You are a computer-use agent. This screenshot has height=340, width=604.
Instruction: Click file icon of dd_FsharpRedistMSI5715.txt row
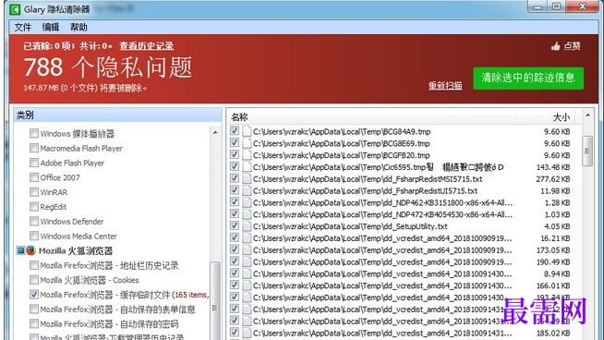[247, 179]
